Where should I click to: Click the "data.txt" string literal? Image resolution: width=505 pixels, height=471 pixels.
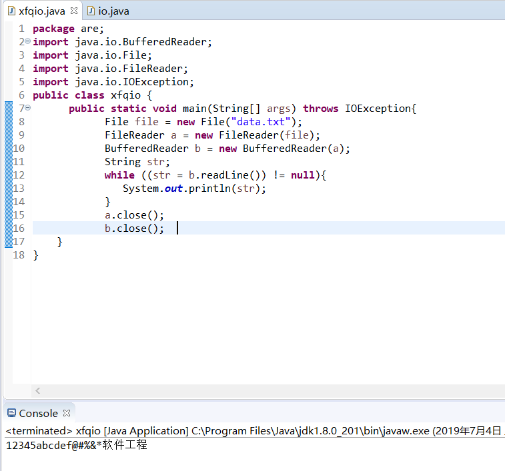tap(261, 122)
